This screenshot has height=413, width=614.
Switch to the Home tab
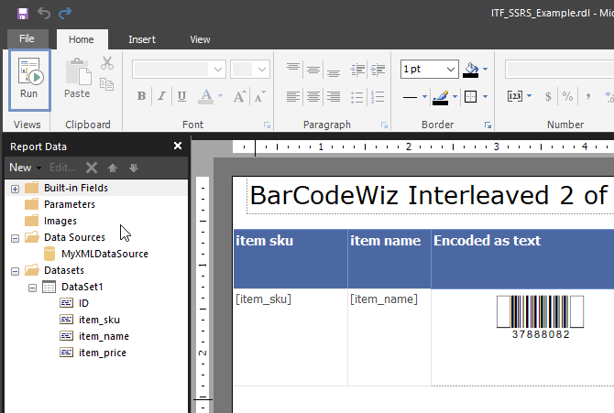(82, 39)
